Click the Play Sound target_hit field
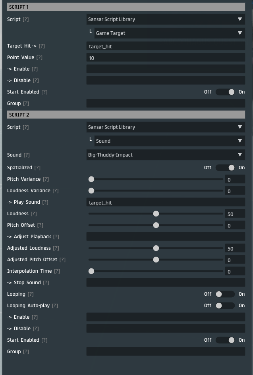Image resolution: width=253 pixels, height=375 pixels. [166, 203]
